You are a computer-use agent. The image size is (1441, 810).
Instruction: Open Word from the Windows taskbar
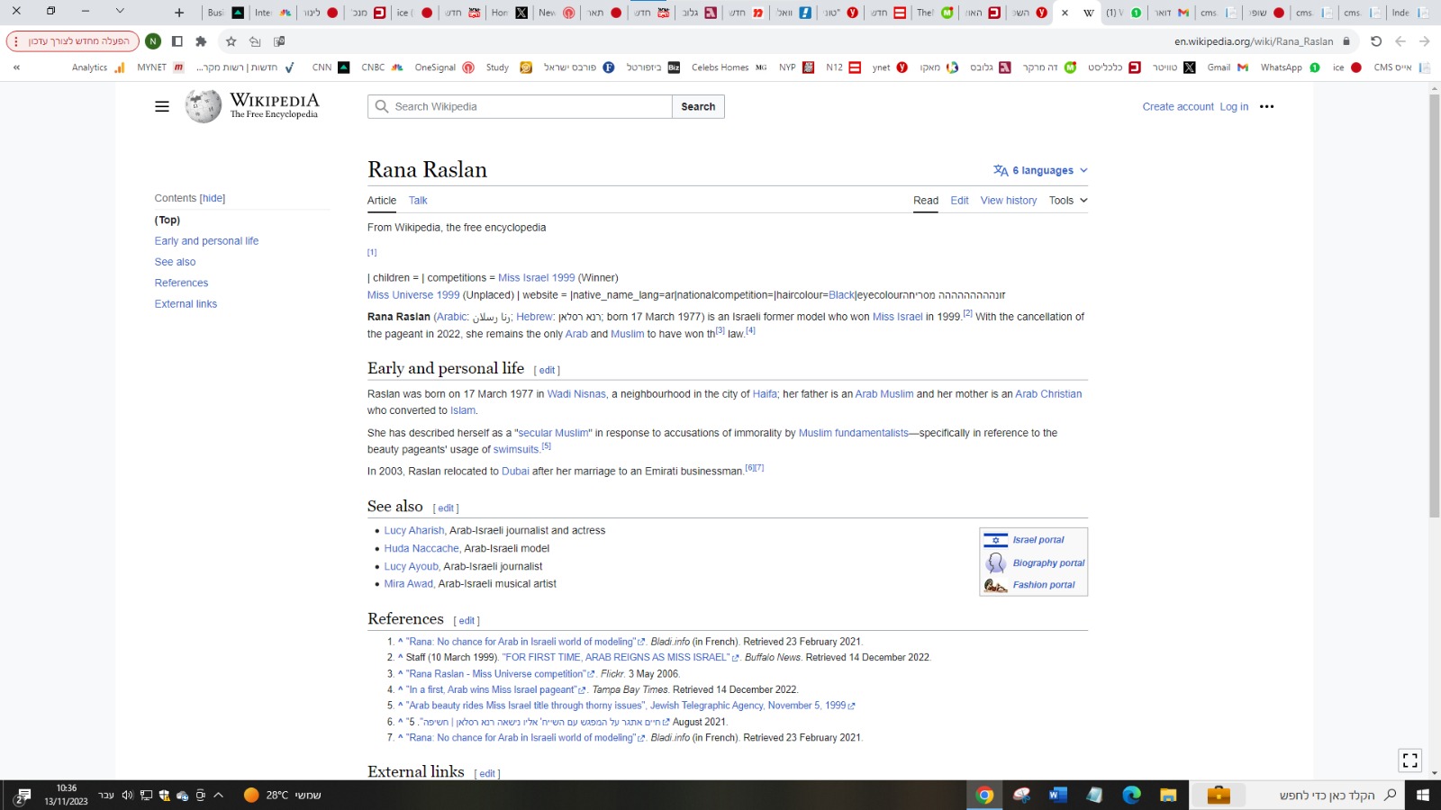point(1057,795)
